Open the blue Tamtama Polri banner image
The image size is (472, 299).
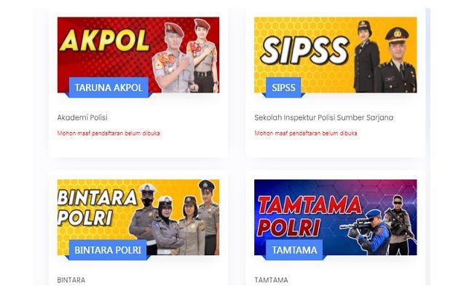click(x=335, y=217)
